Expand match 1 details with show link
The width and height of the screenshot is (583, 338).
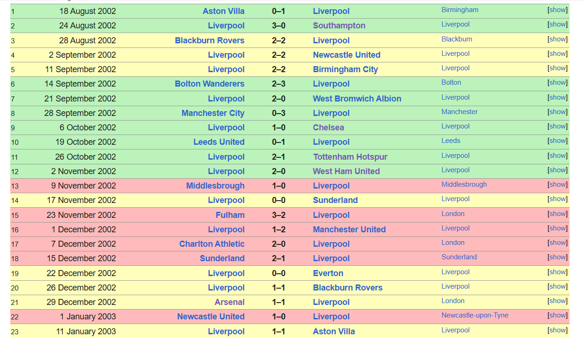[557, 10]
